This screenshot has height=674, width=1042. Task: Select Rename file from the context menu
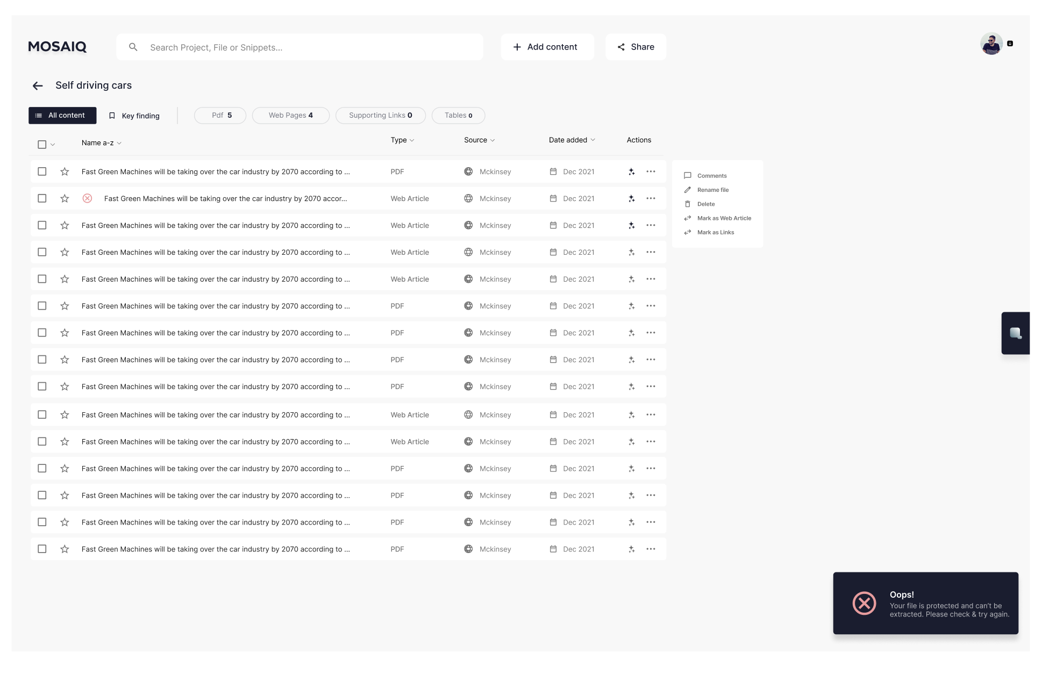coord(712,190)
